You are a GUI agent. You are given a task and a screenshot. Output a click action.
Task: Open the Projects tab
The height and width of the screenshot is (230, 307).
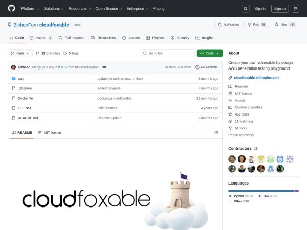155,38
